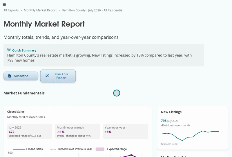Click the '798 July 2026' value
232x157 pixels.
point(170,121)
